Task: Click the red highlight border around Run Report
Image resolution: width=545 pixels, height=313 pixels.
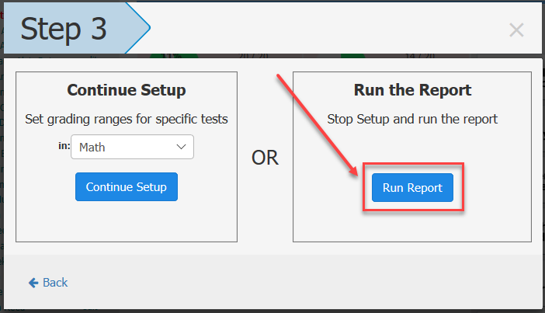Action: tap(413, 164)
